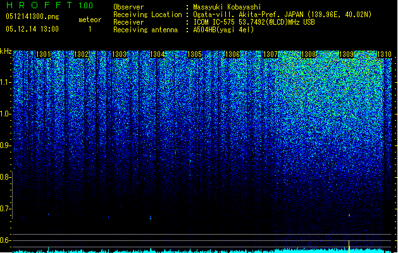Screen dimensions: 398x253
Task: Click the 1303 time marker
Action: pyautogui.click(x=119, y=54)
